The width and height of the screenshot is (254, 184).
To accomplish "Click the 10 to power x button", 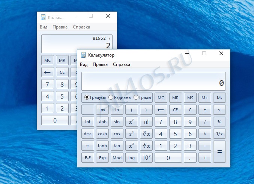I will click(x=146, y=158).
